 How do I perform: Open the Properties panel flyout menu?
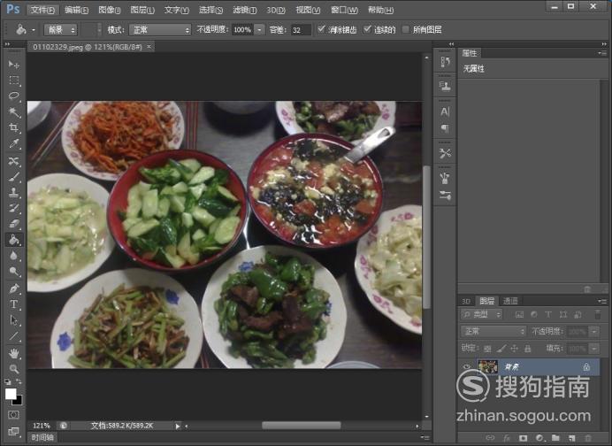[x=602, y=53]
